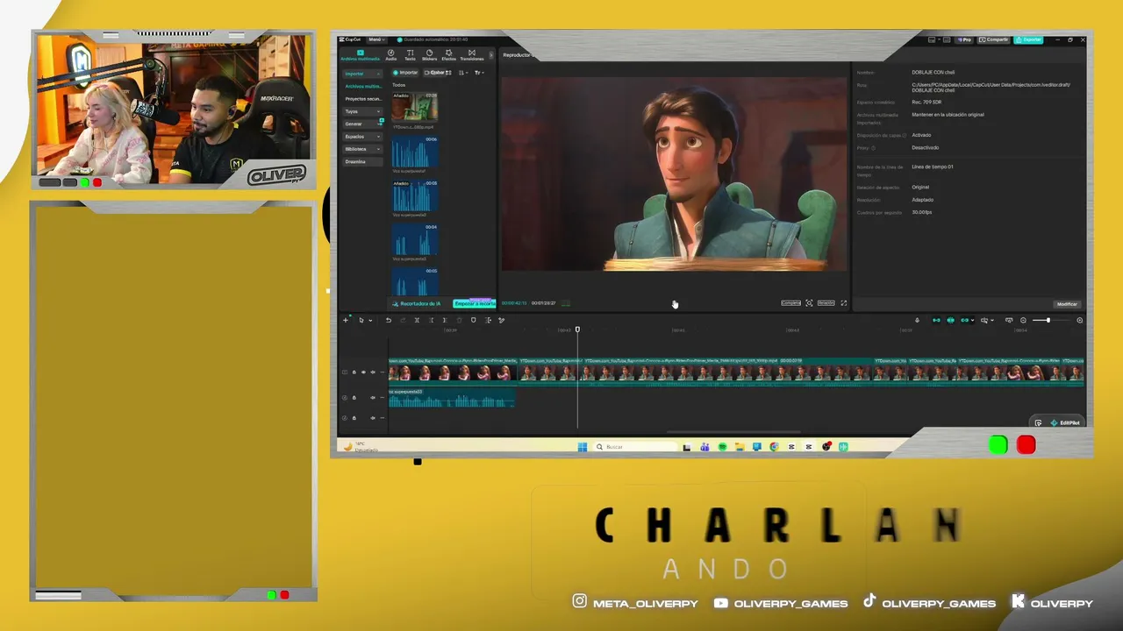Viewport: 1123px width, 631px height.
Task: Open the Windows Start menu
Action: (x=583, y=447)
